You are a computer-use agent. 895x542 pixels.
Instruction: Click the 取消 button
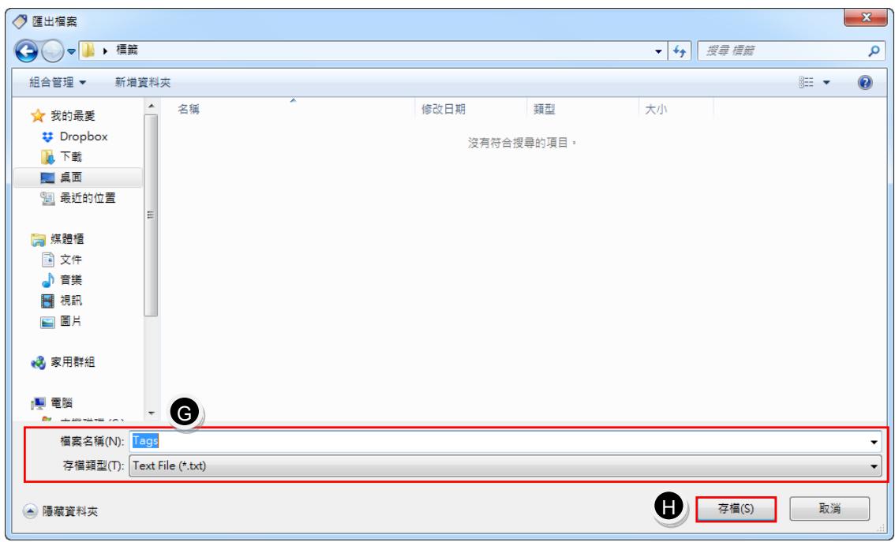[829, 508]
